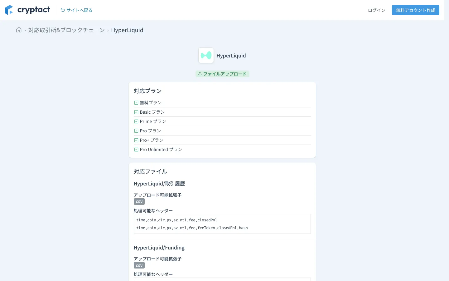Open 対応取引所&ブロックチェーン breadcrumb
The height and width of the screenshot is (281, 449).
pos(66,30)
